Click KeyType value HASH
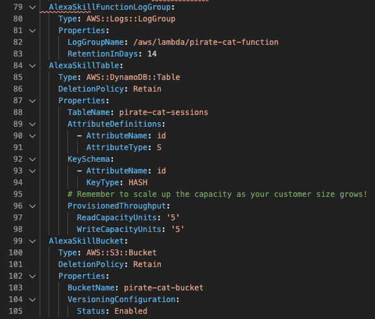 (138, 183)
